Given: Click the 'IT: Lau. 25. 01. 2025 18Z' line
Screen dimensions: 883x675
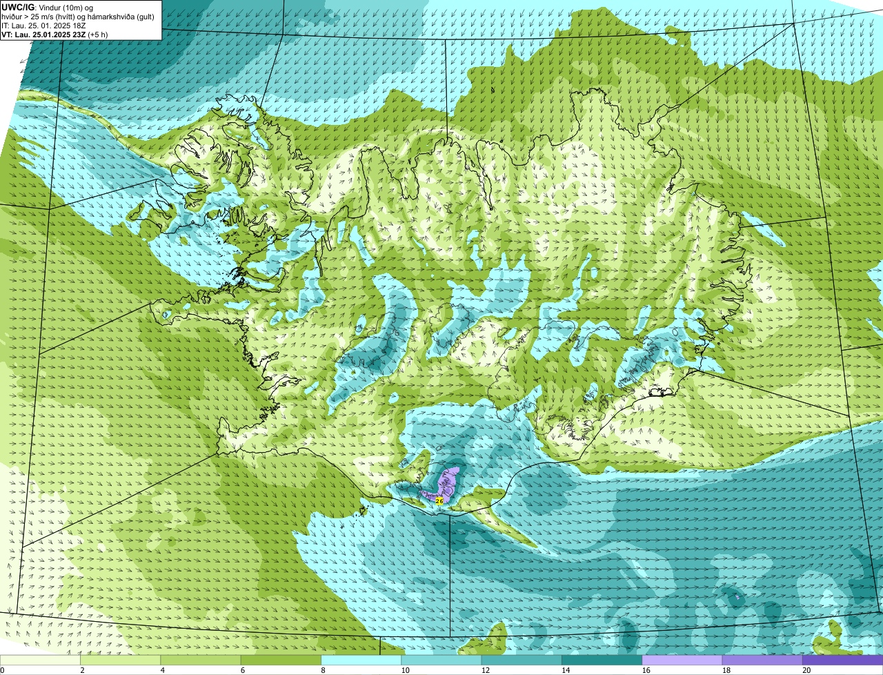Looking at the screenshot, I should 44,26.
